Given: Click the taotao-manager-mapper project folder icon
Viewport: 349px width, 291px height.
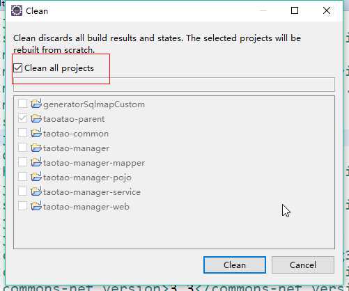Looking at the screenshot, I should 36,162.
